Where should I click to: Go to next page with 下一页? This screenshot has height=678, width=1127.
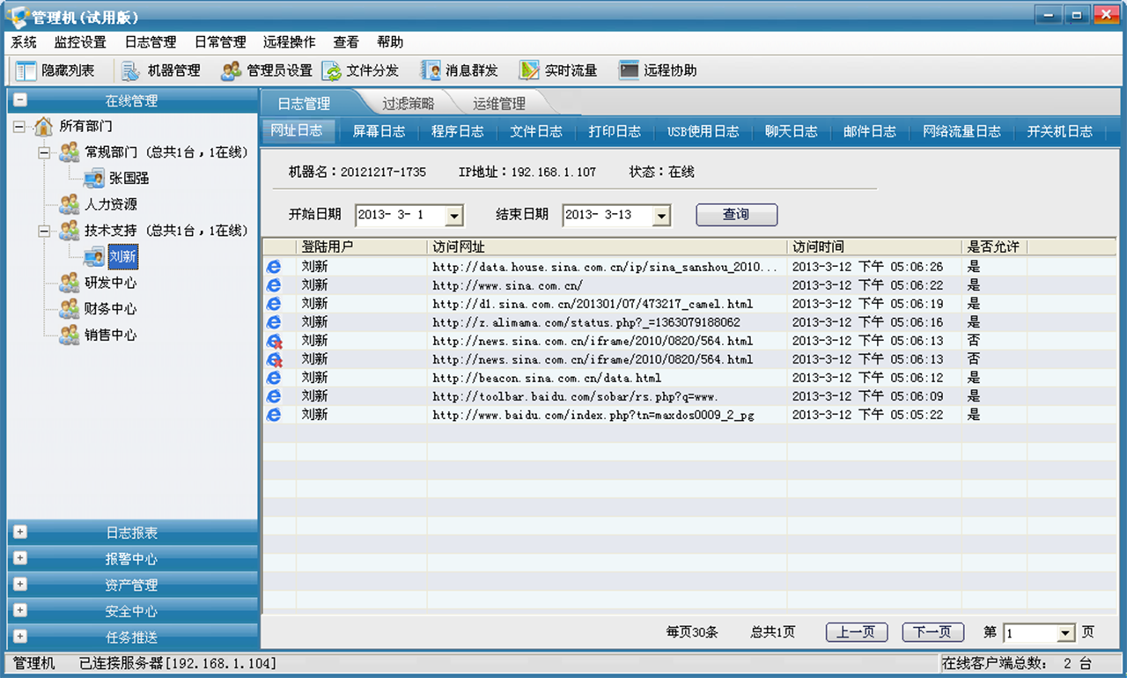932,632
